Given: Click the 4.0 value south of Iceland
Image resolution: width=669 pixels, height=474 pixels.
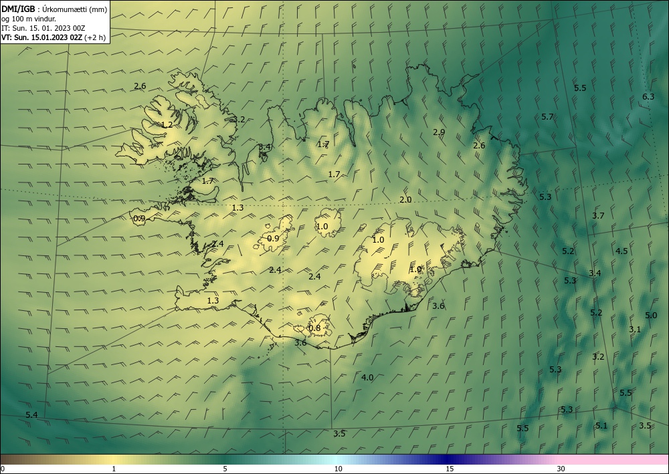Looking at the screenshot, I should 367,378.
